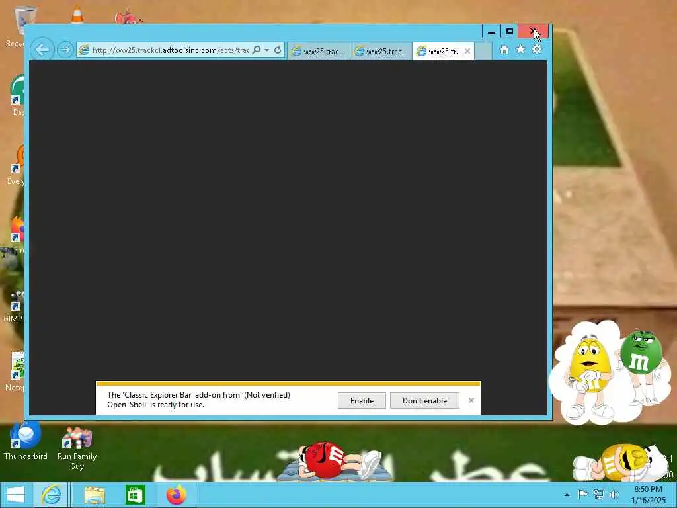The height and width of the screenshot is (508, 677).
Task: Open the volume speaker tray icon
Action: coord(614,495)
